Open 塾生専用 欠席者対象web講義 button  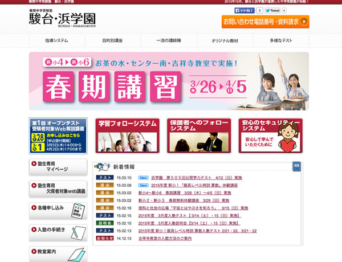click(x=58, y=189)
